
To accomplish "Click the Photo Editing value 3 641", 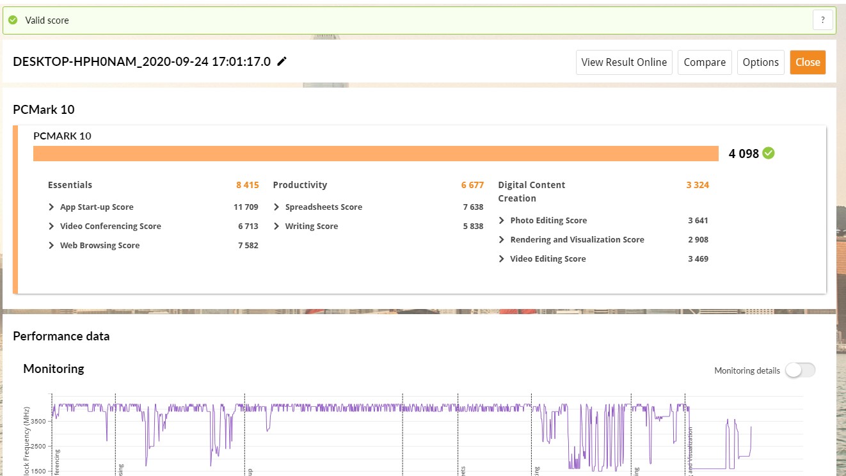I will pos(698,220).
